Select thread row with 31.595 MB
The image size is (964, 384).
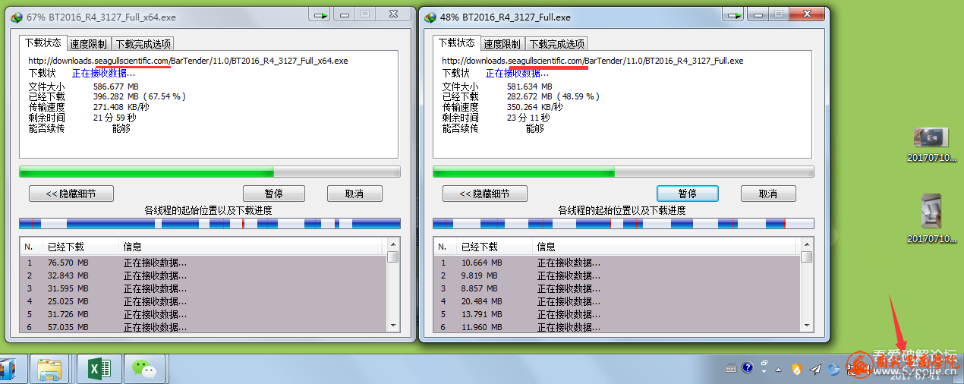[x=203, y=288]
